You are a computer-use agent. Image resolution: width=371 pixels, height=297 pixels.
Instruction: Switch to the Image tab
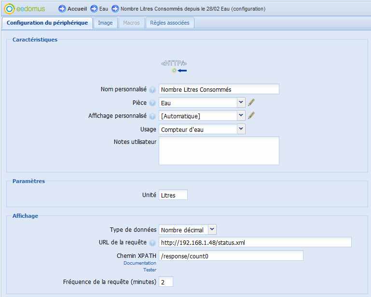105,23
